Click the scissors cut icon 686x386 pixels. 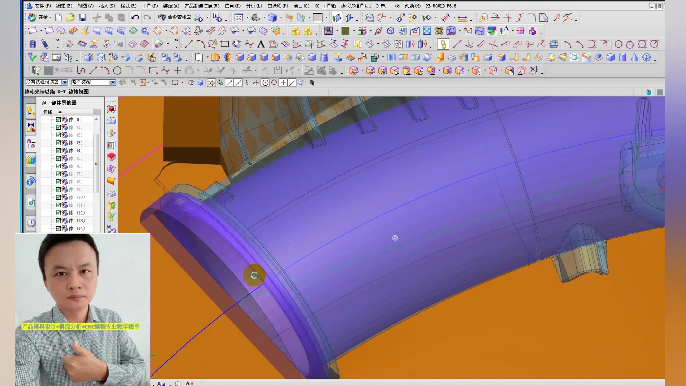pyautogui.click(x=96, y=17)
